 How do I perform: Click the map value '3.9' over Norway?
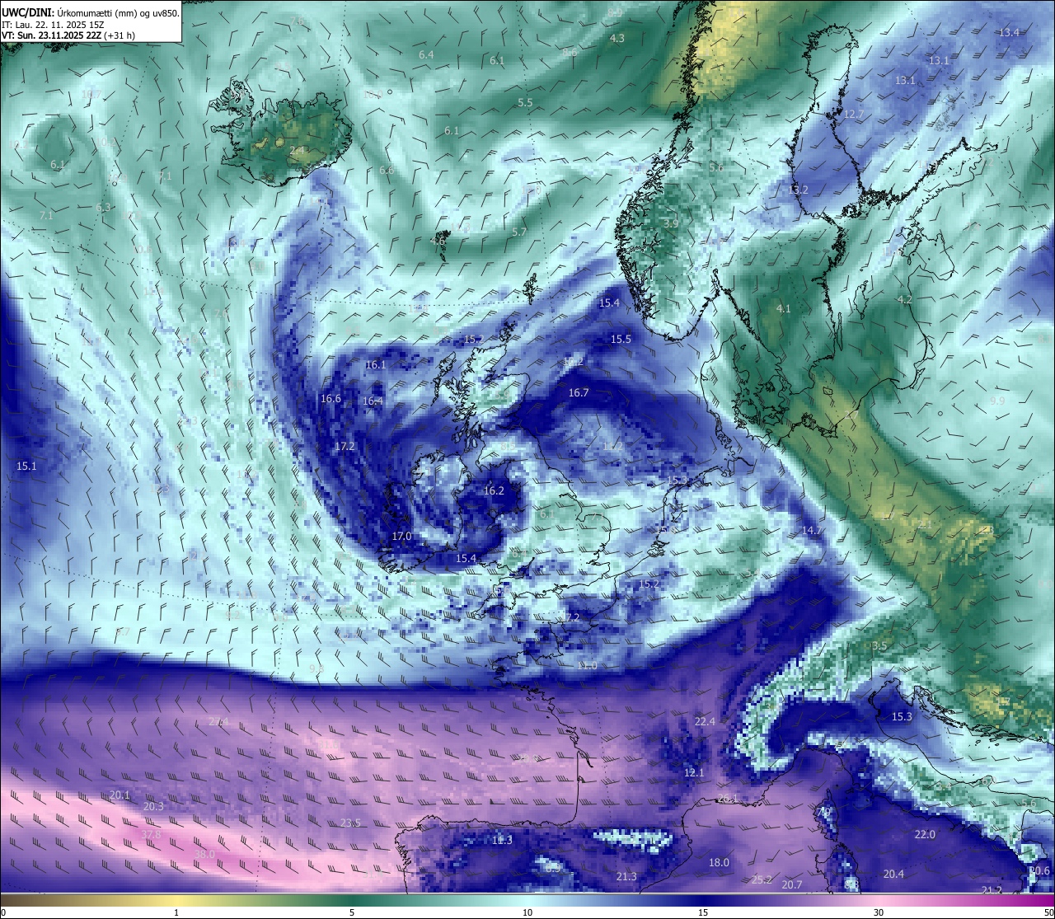(x=671, y=223)
